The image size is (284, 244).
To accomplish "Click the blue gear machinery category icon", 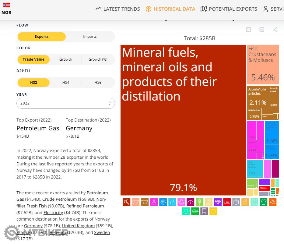I will point(163,202).
